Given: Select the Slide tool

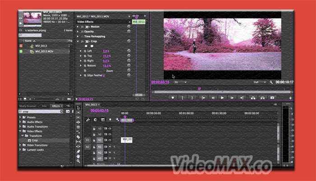Looking at the screenshot, I should [78, 147].
